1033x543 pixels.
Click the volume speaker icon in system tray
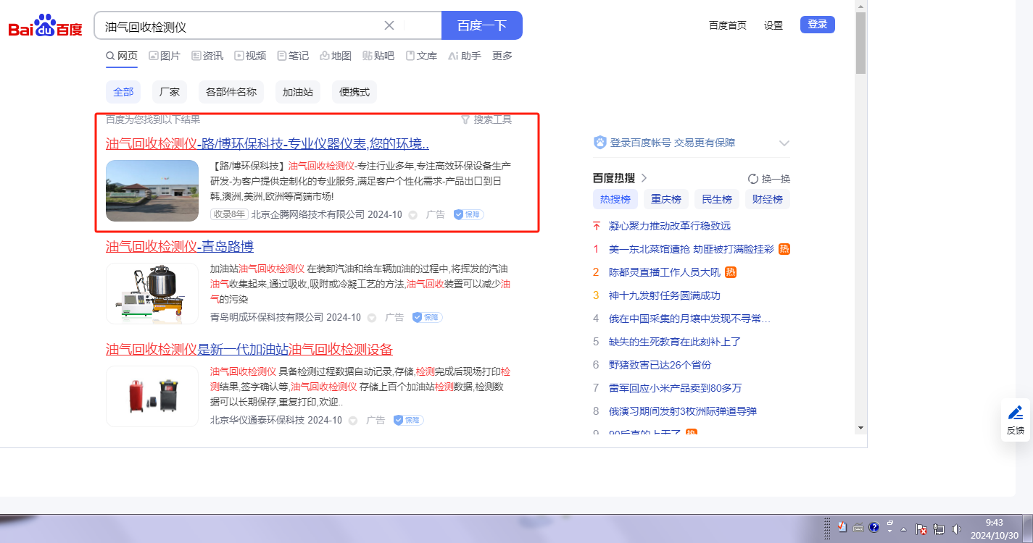click(957, 529)
